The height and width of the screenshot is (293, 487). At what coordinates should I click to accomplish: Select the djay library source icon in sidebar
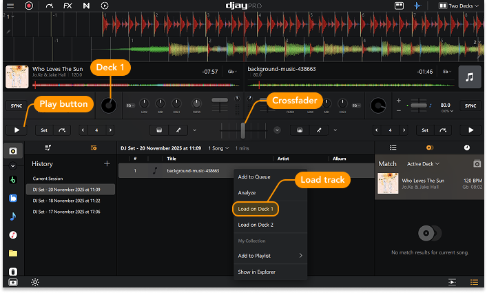point(13,151)
